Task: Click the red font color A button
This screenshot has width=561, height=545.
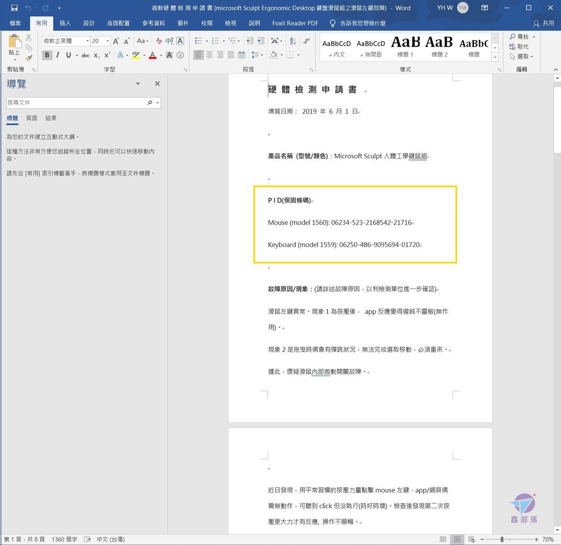Action: click(153, 55)
